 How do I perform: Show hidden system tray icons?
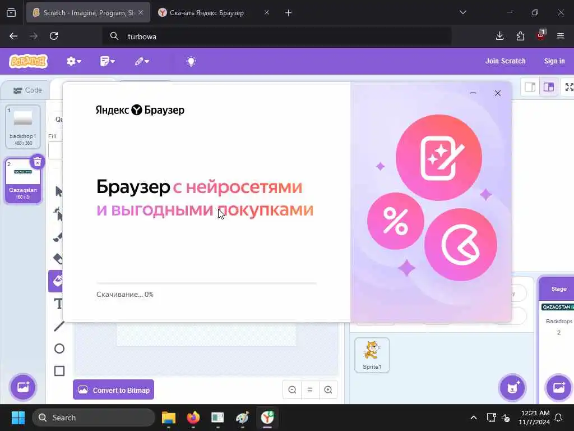pyautogui.click(x=473, y=418)
